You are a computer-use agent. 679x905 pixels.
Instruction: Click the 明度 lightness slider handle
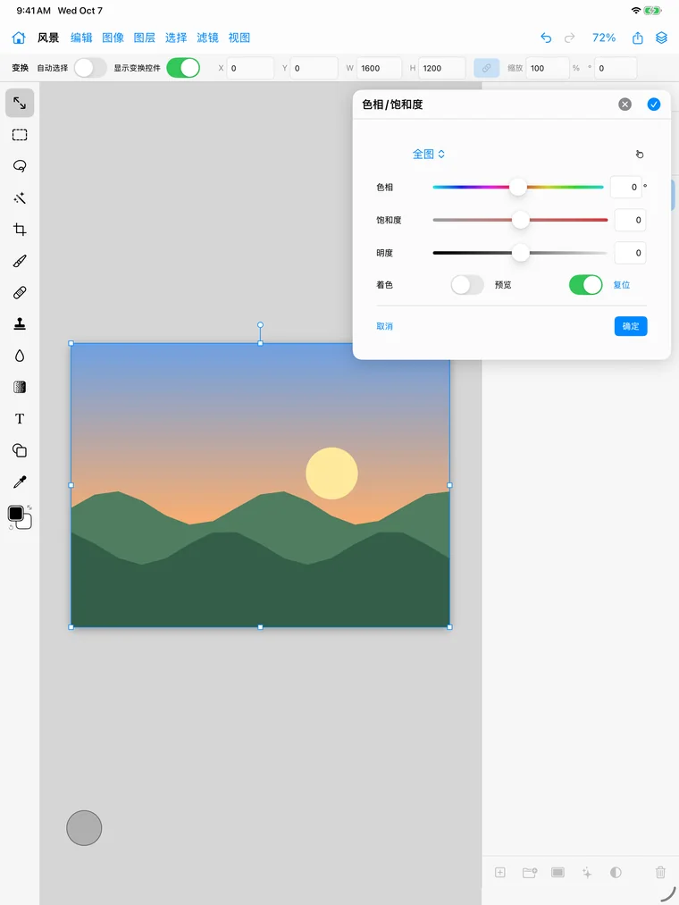521,252
